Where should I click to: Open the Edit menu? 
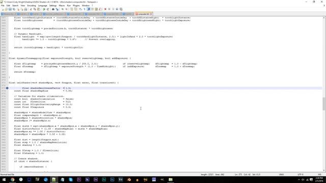(x=8, y=6)
